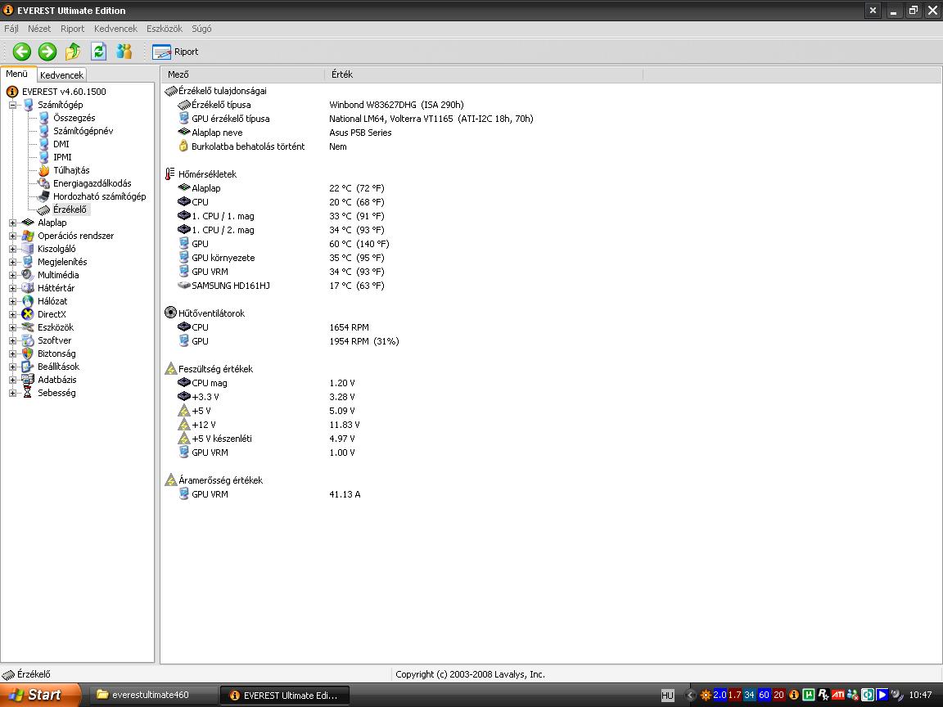Expand the Multimédia tree node

point(12,275)
